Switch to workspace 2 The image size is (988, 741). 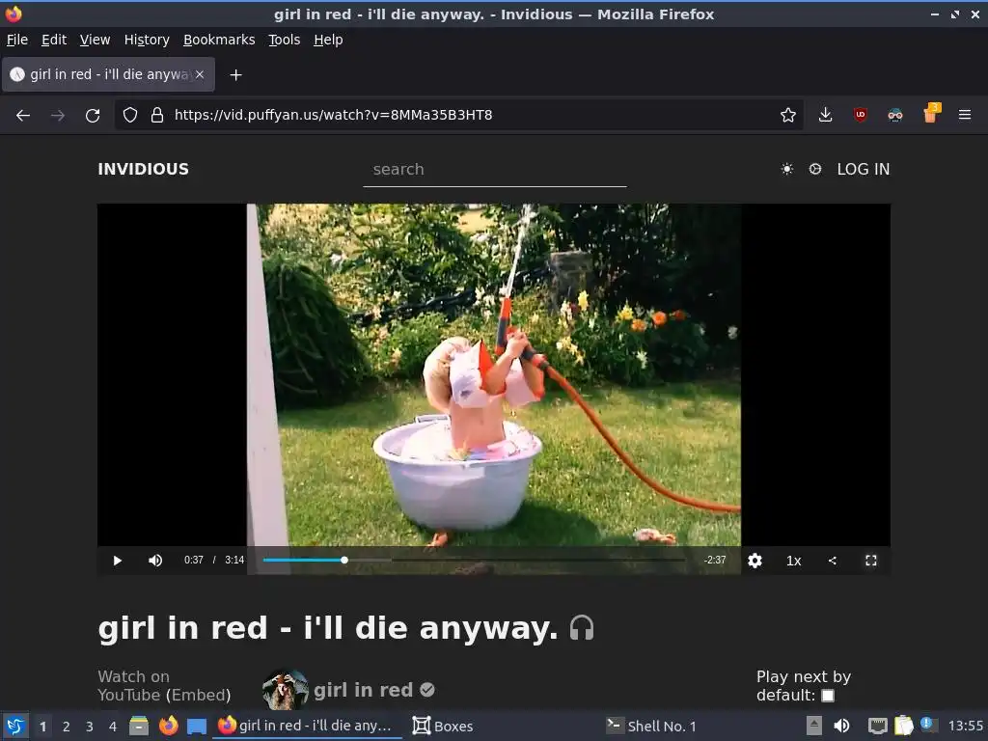click(67, 727)
